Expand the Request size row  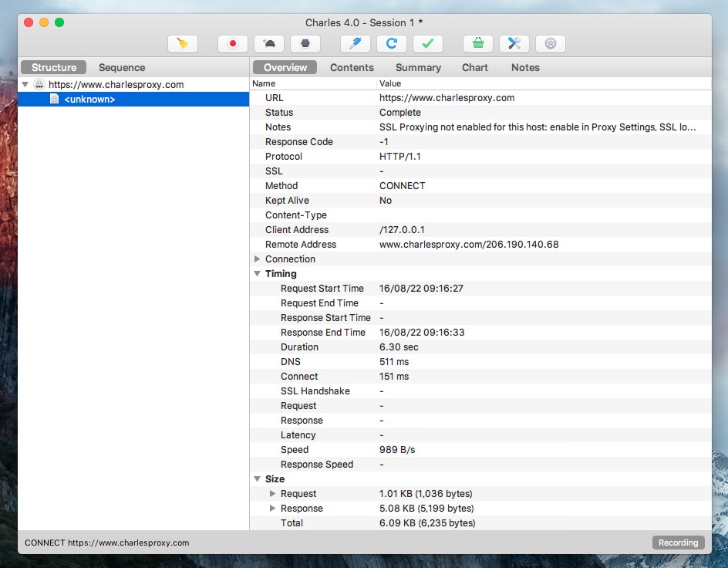click(x=272, y=494)
